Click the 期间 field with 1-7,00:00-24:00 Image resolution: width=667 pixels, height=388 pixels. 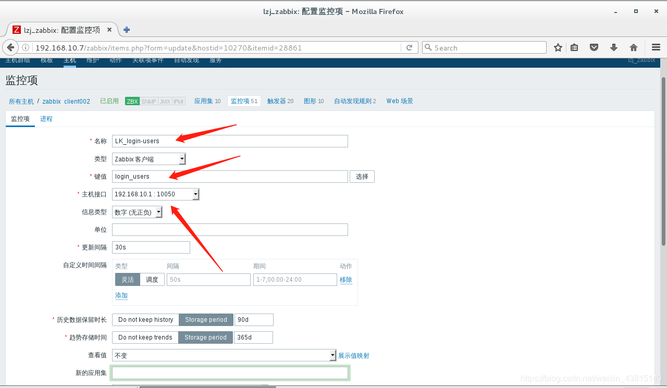click(x=295, y=280)
